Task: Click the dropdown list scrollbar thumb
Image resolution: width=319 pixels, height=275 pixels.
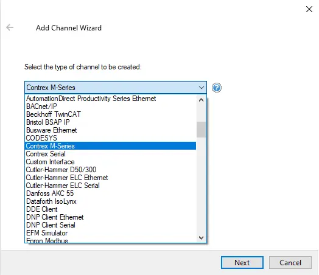Action: point(202,130)
